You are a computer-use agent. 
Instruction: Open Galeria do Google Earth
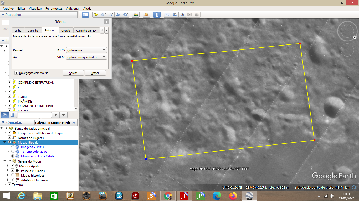coord(55,122)
